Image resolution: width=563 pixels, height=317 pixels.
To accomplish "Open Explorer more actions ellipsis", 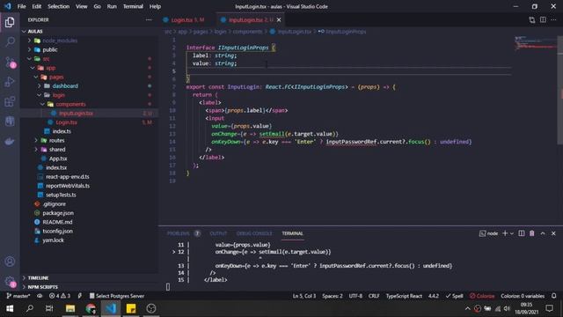I will 149,19.
